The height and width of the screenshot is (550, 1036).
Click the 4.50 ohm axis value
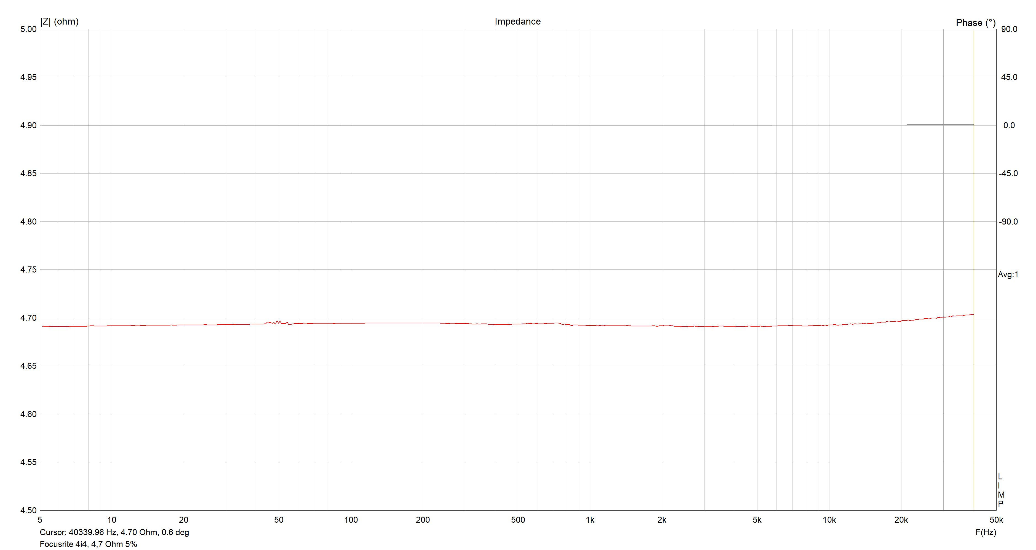coord(29,511)
